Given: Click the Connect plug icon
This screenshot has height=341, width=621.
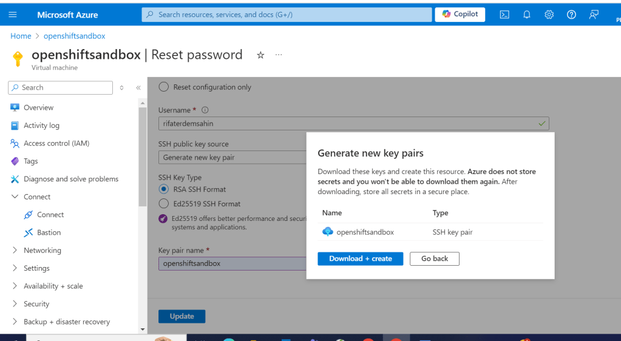Looking at the screenshot, I should coord(28,215).
